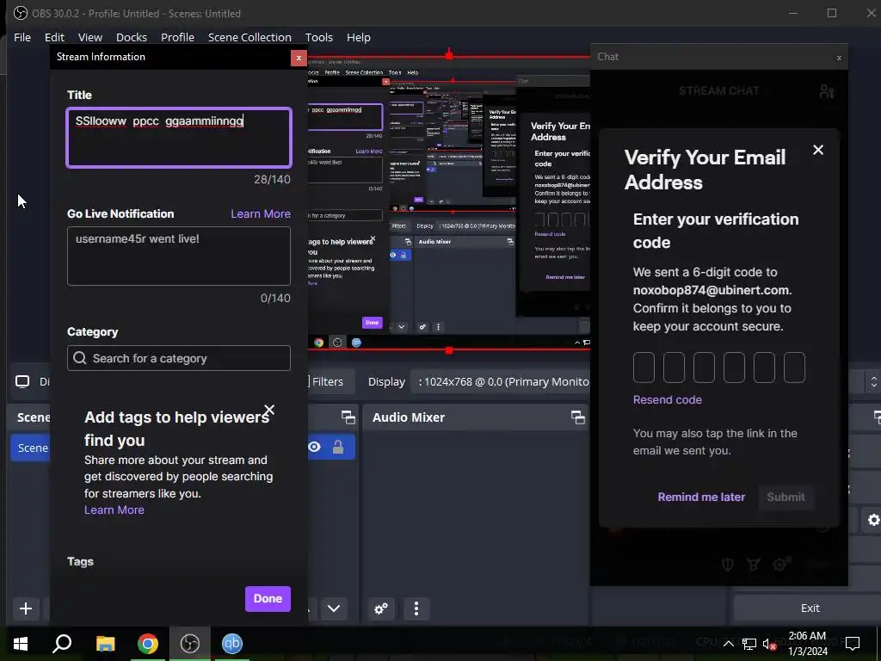Open the File menu

click(x=22, y=37)
